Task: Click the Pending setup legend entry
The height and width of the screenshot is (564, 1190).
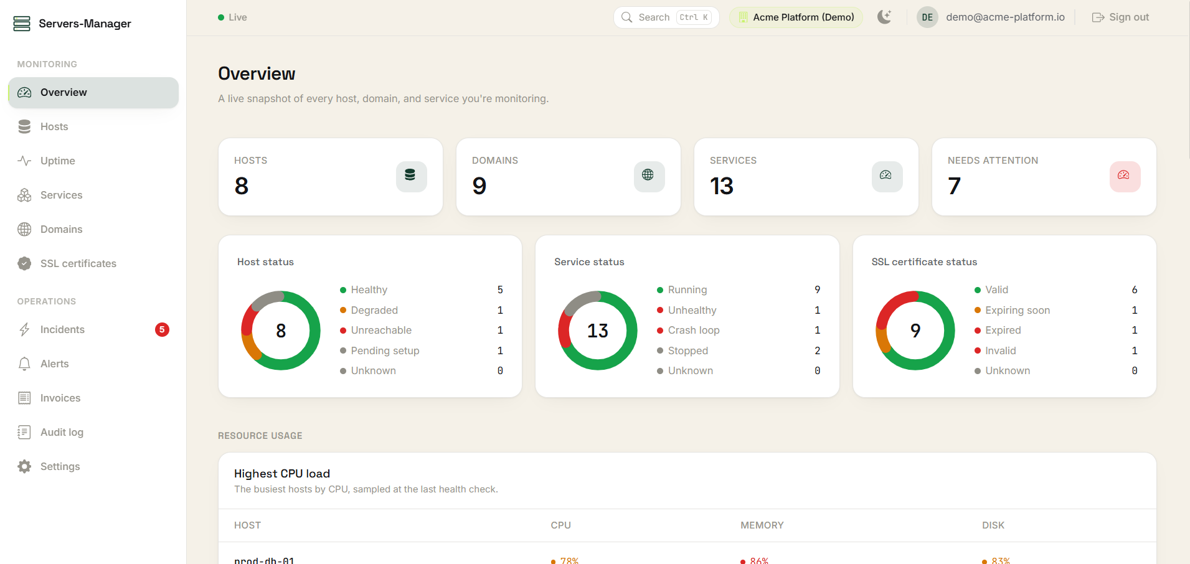Action: tap(422, 351)
